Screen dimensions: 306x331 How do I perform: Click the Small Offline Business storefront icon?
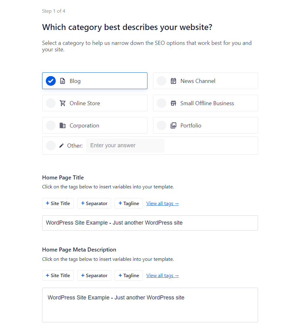tap(173, 103)
